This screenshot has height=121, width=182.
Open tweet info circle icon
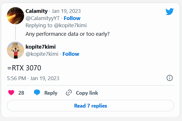point(170,78)
